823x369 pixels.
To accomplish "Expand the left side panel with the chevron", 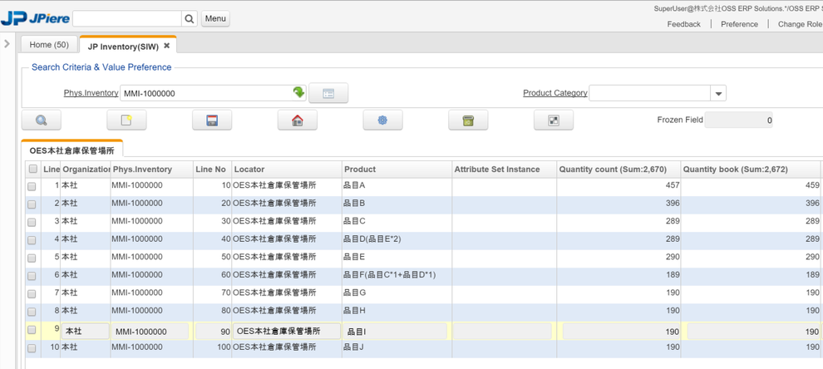I will pyautogui.click(x=7, y=43).
